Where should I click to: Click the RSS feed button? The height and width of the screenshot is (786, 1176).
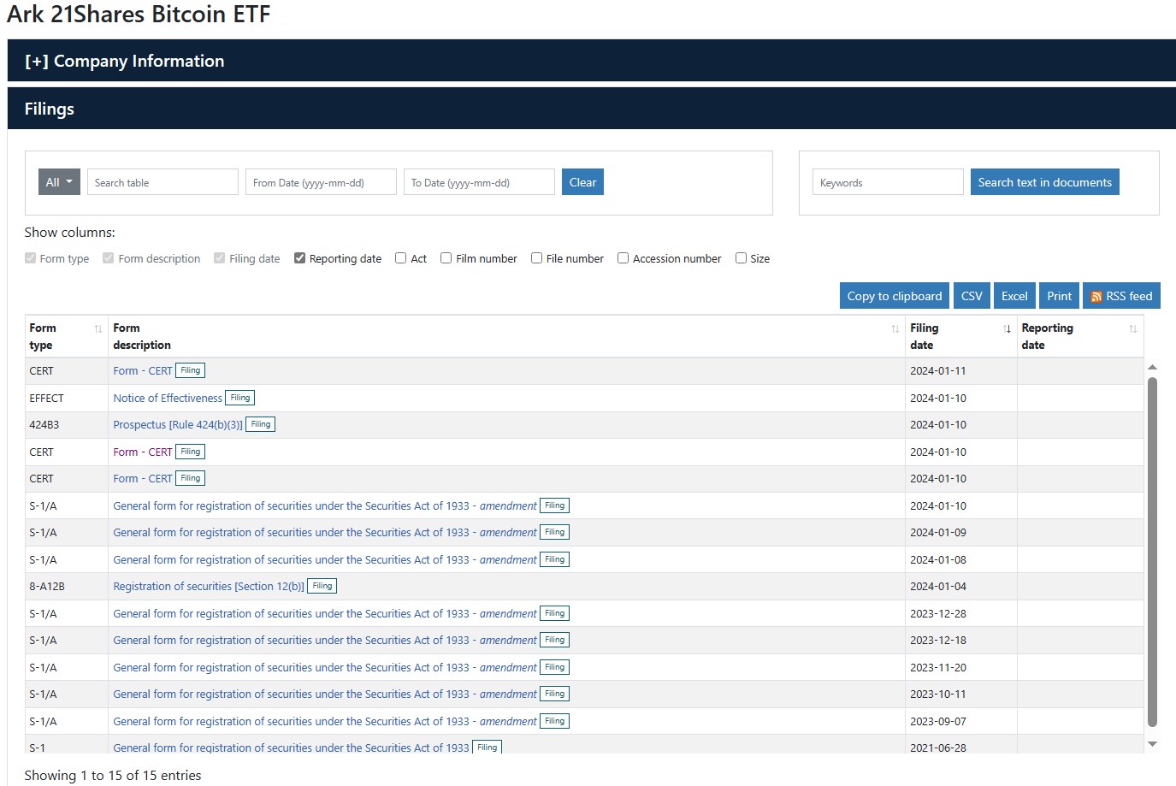(x=1121, y=296)
